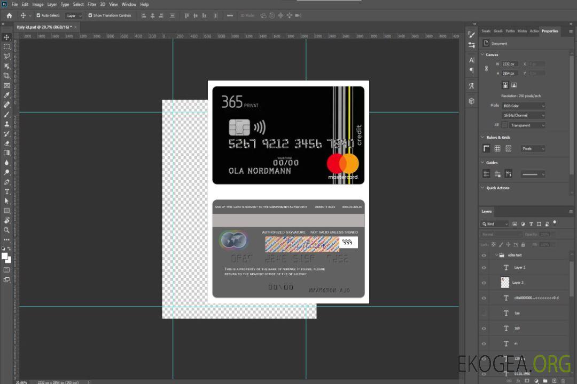Switch to the Properties tab

pyautogui.click(x=550, y=31)
